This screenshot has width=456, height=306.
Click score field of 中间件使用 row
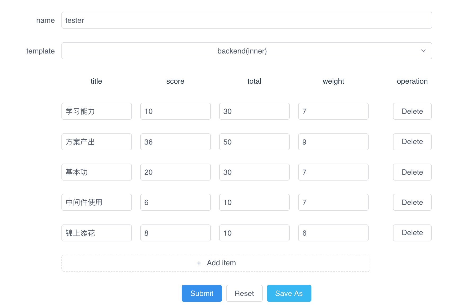pos(176,202)
